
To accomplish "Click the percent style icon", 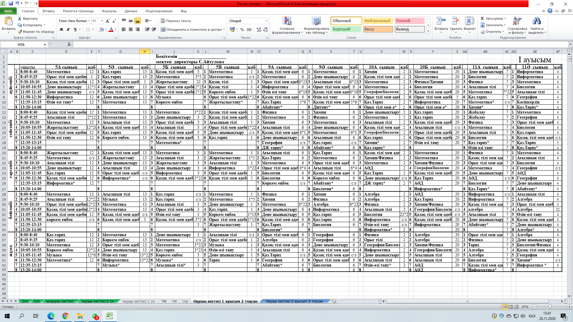I will pos(242,30).
